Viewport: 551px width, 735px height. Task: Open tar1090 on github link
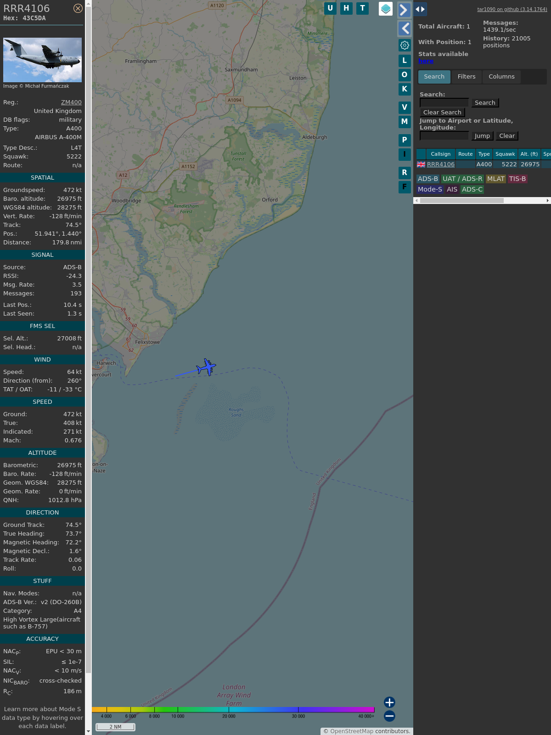click(512, 9)
